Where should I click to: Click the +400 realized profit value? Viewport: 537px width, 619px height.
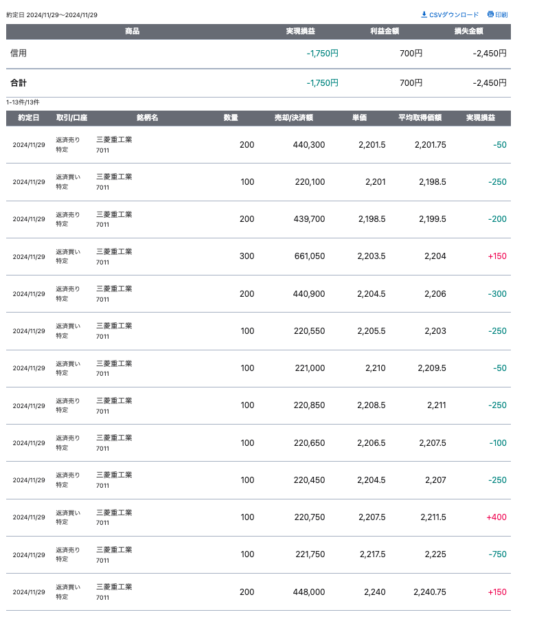496,517
